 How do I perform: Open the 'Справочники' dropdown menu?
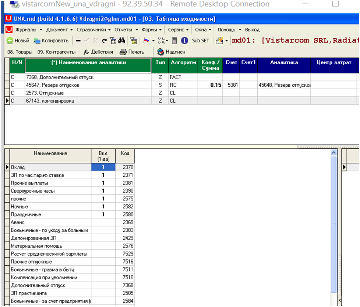tap(93, 30)
